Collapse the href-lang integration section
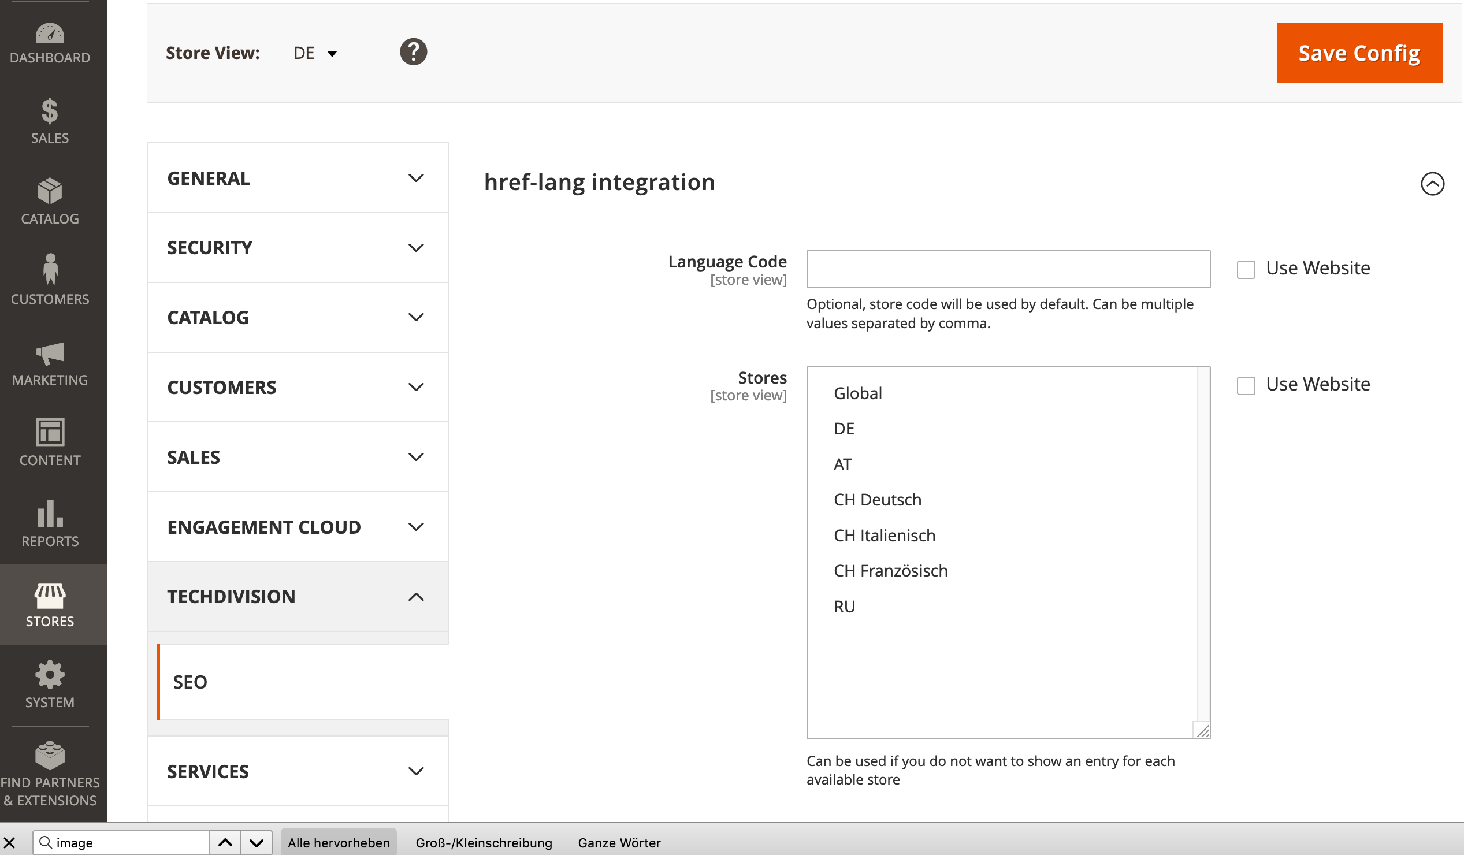1464x855 pixels. click(x=1432, y=184)
